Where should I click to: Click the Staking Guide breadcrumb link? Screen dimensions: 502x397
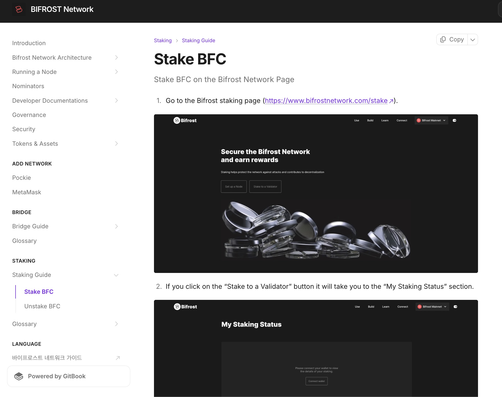pos(199,40)
